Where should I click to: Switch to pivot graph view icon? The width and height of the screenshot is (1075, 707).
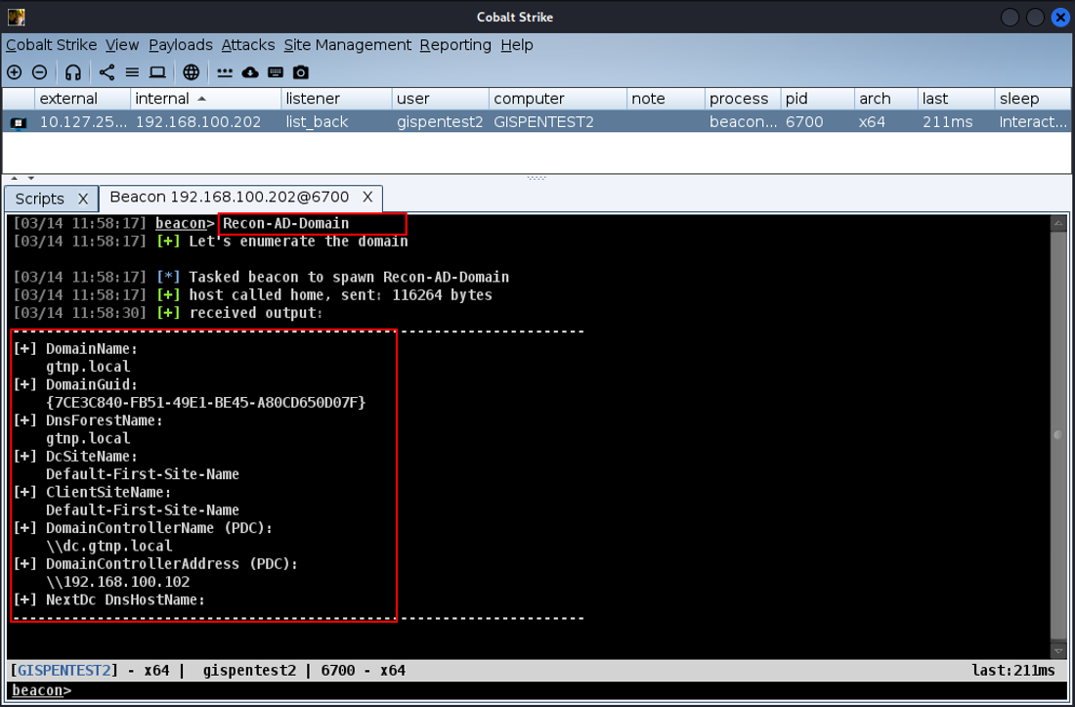pos(107,72)
